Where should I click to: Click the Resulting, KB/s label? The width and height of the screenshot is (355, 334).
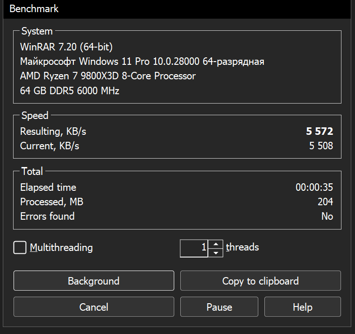[x=53, y=132]
